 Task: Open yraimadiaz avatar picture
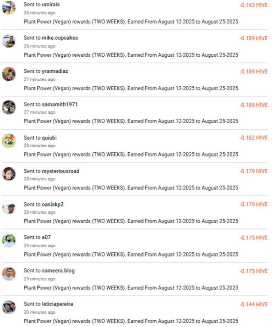9,74
